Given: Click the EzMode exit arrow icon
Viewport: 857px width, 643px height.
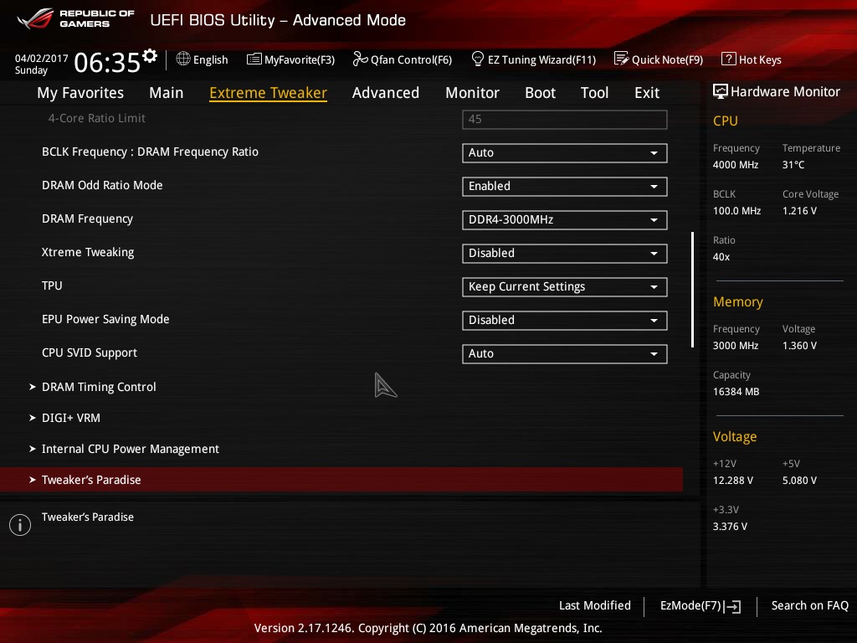Looking at the screenshot, I should [732, 606].
